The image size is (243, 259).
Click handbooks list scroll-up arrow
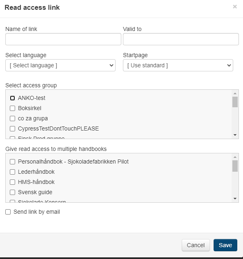point(235,157)
